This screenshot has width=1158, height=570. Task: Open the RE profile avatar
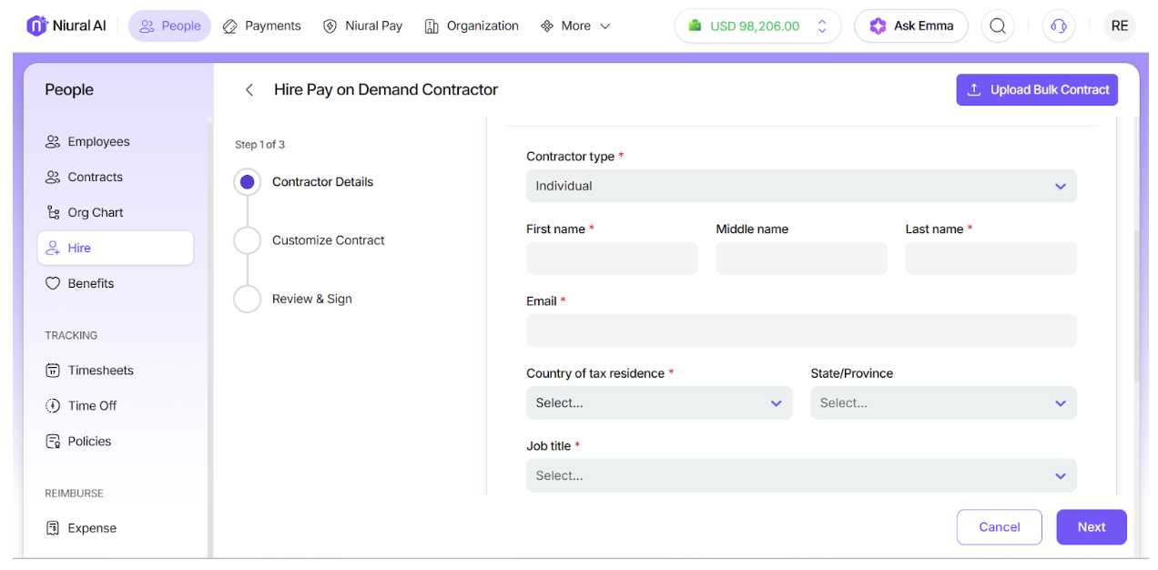click(1120, 26)
